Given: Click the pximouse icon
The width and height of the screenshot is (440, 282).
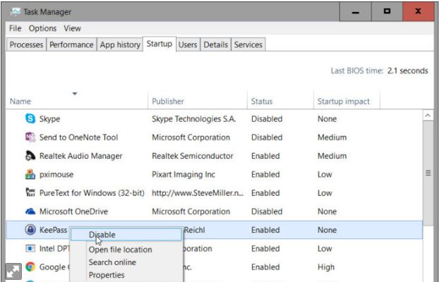Looking at the screenshot, I should (x=30, y=174).
